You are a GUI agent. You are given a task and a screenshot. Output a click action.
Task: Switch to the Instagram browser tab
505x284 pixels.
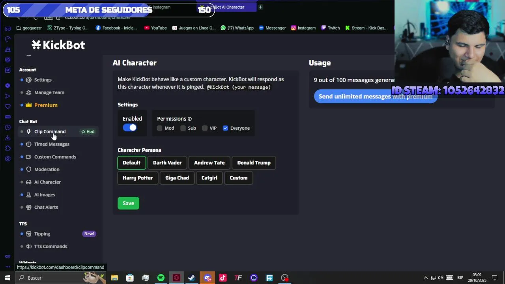coord(162,7)
